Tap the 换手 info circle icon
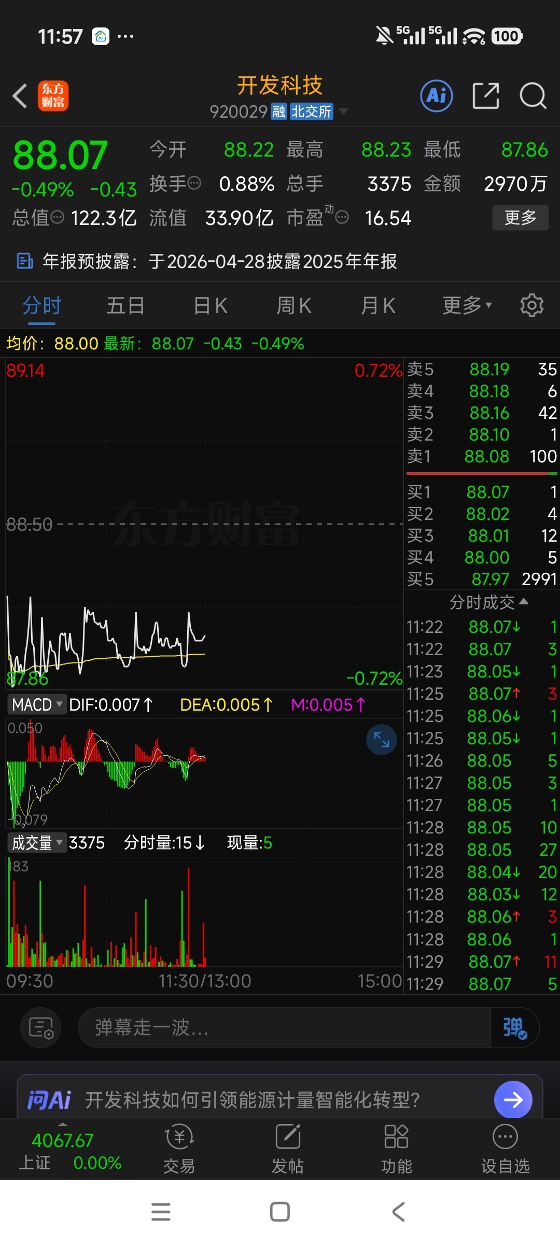This screenshot has height=1244, width=560. click(x=194, y=183)
